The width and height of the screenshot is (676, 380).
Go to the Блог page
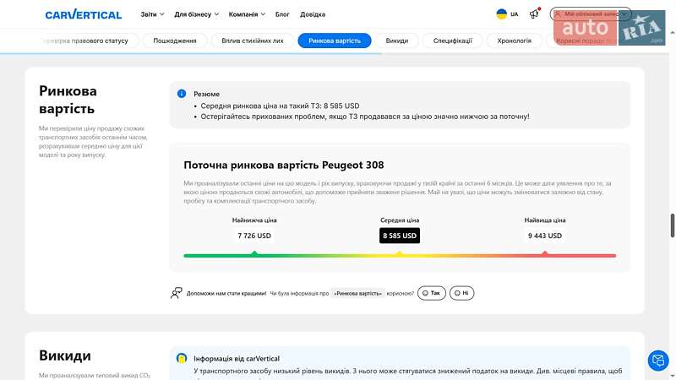282,14
